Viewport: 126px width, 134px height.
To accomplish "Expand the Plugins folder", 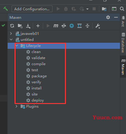I will pyautogui.click(x=16, y=106).
